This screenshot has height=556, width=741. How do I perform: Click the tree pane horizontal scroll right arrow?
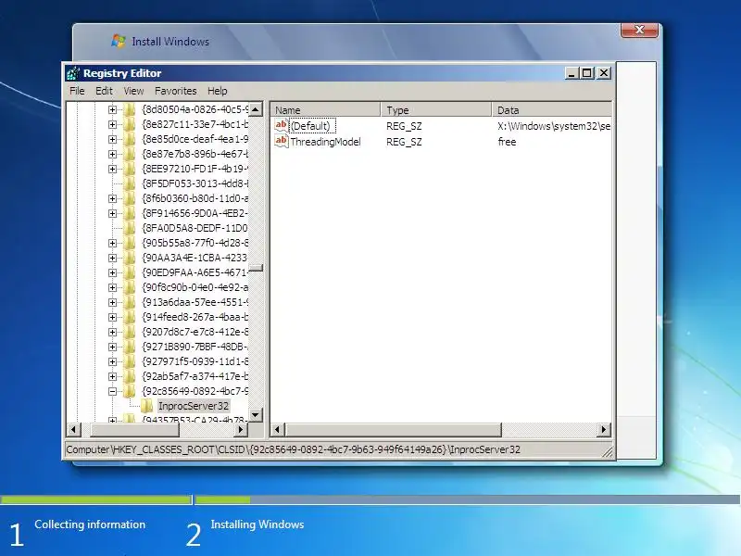[241, 430]
